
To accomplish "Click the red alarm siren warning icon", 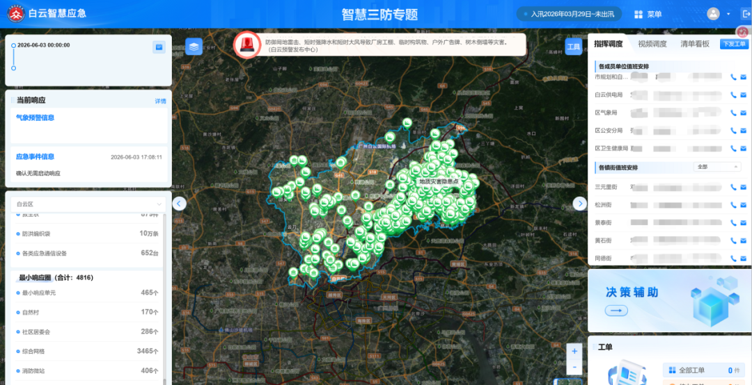I will [x=247, y=44].
